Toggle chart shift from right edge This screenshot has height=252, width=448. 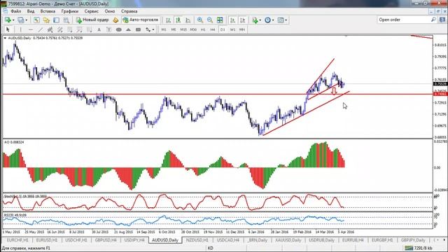[243, 20]
